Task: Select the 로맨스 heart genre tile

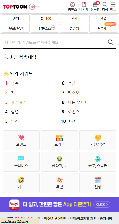Action: point(21,140)
